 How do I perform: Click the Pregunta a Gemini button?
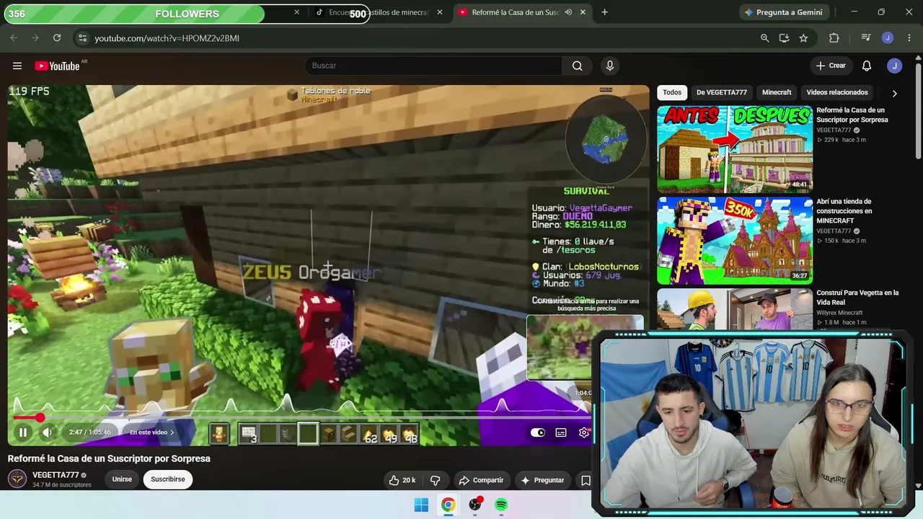pyautogui.click(x=784, y=12)
